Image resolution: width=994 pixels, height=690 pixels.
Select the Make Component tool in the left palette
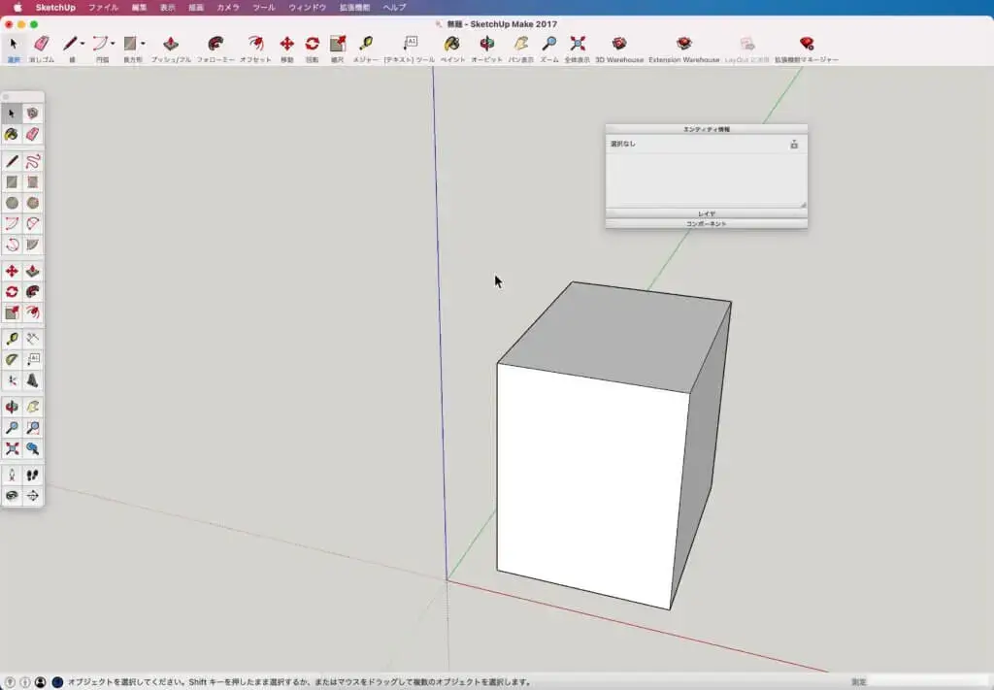tap(32, 114)
